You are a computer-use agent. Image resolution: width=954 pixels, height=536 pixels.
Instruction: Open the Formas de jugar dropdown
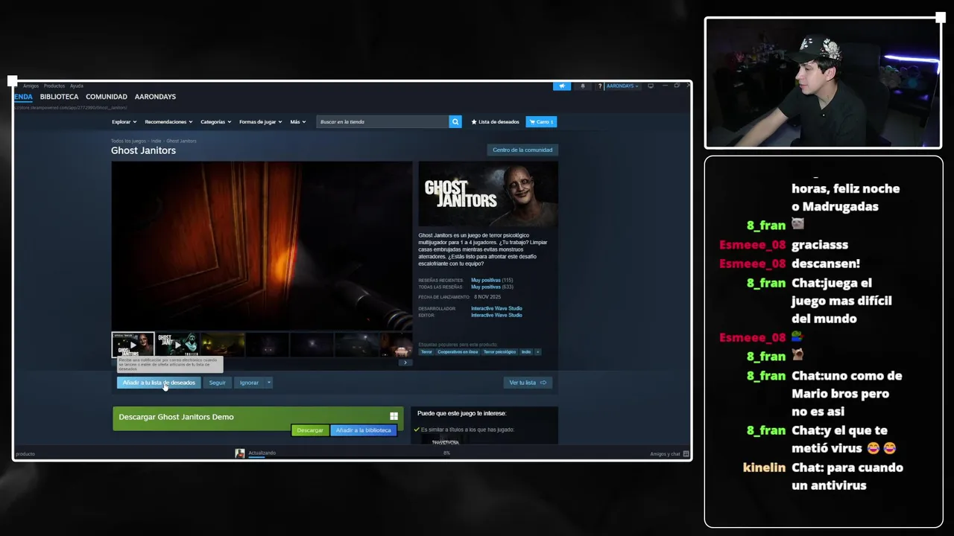(260, 121)
